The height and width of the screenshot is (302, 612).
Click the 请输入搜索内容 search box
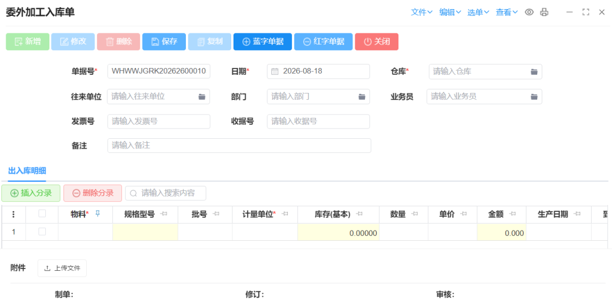tap(165, 193)
